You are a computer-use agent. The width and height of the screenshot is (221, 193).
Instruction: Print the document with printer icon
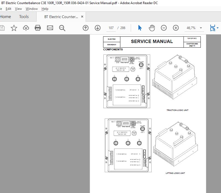pyautogui.click(x=38, y=28)
